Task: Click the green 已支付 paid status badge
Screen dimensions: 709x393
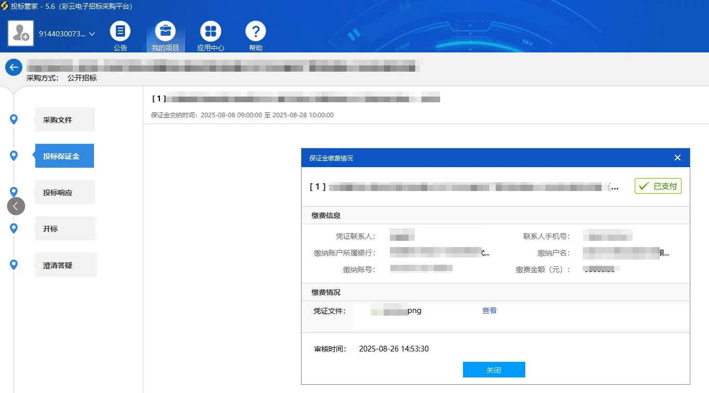Action: click(658, 185)
